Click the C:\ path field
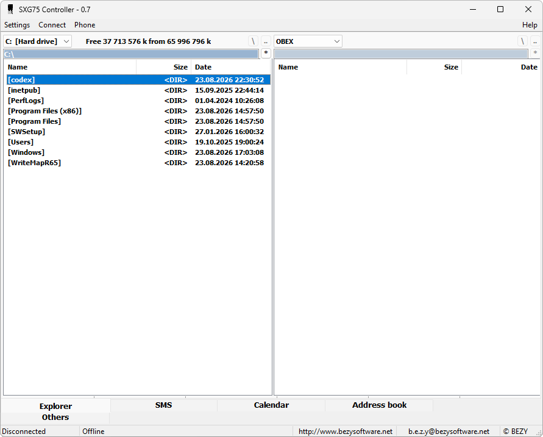 tap(131, 54)
